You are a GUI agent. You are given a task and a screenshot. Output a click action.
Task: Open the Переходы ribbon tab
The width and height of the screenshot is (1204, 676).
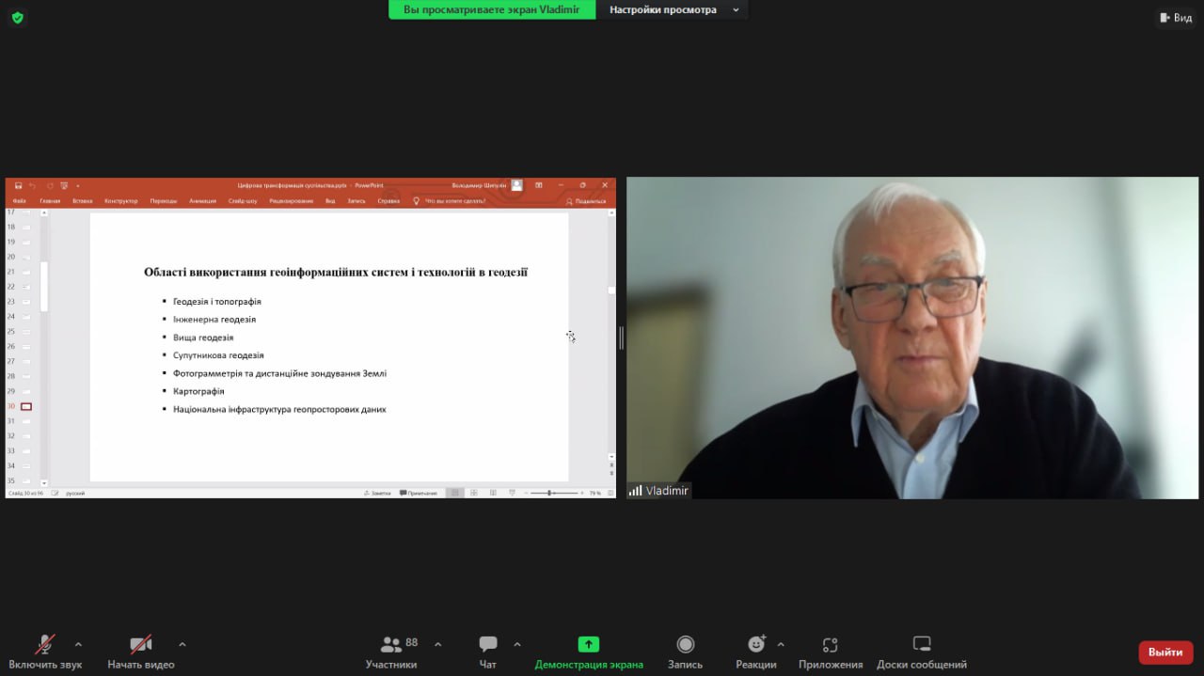pos(164,200)
